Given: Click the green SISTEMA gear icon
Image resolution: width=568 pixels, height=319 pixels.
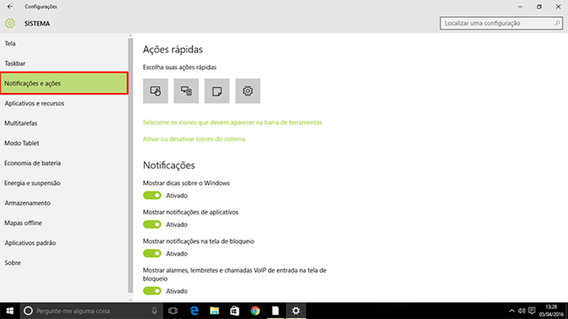Looking at the screenshot, I should pyautogui.click(x=10, y=24).
